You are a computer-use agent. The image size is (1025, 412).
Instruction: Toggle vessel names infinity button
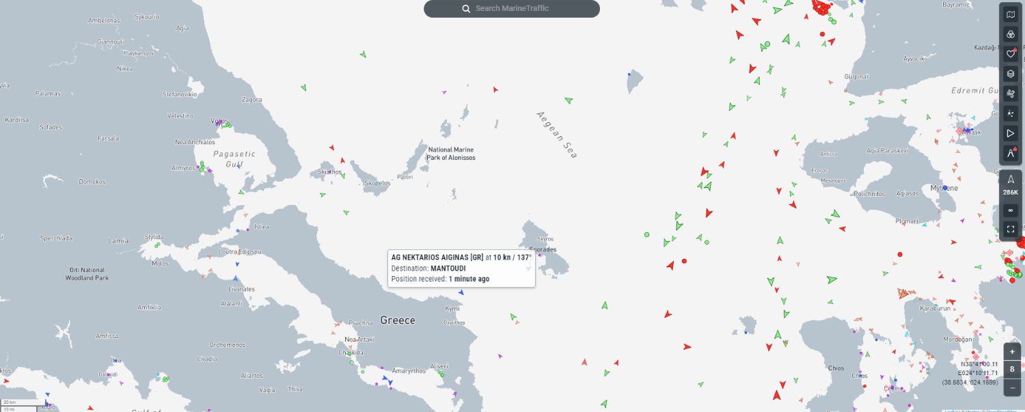click(1011, 210)
